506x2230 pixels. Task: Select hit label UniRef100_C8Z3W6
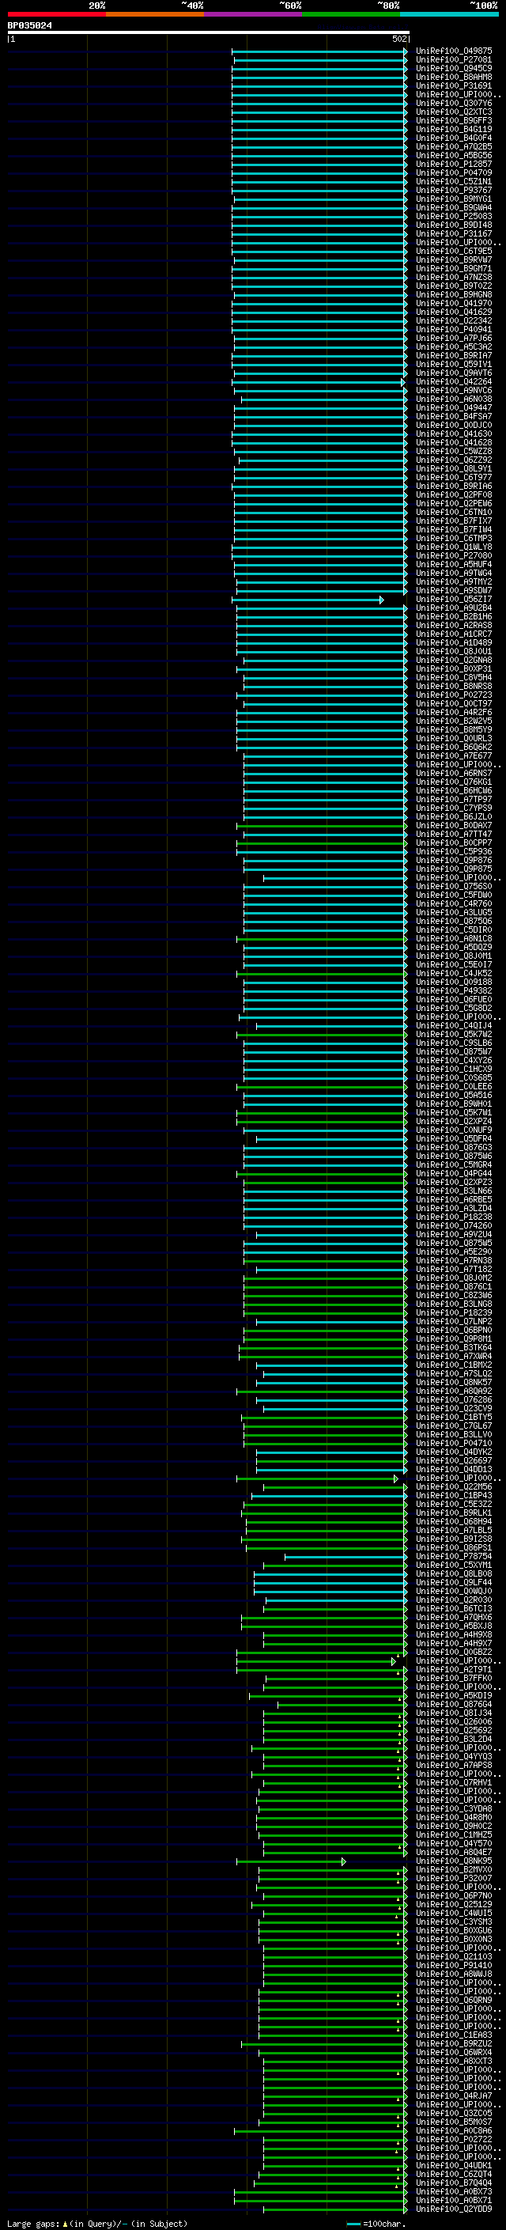pyautogui.click(x=454, y=1295)
